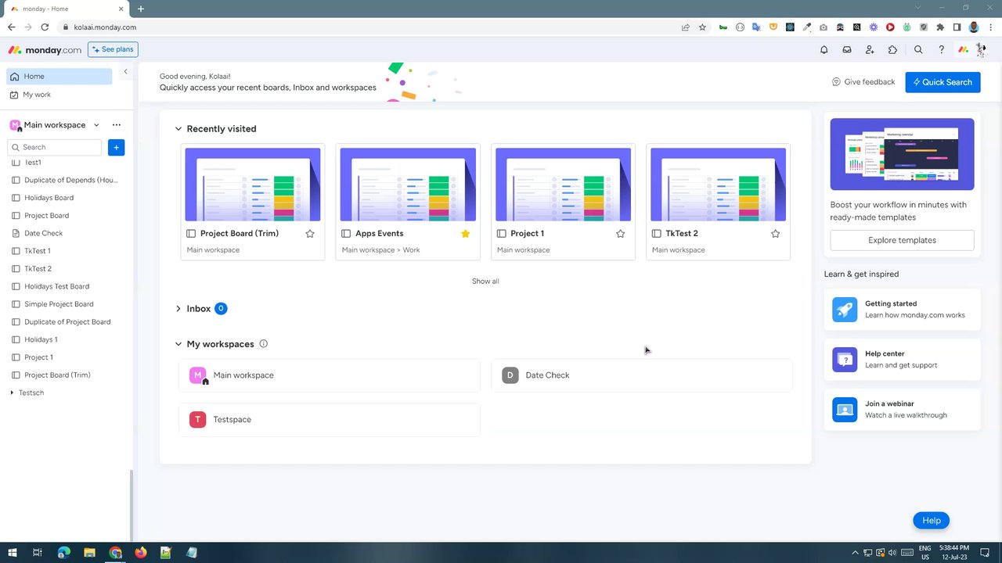This screenshot has height=563, width=1002.
Task: Click My workspaces info icon
Action: pyautogui.click(x=264, y=344)
